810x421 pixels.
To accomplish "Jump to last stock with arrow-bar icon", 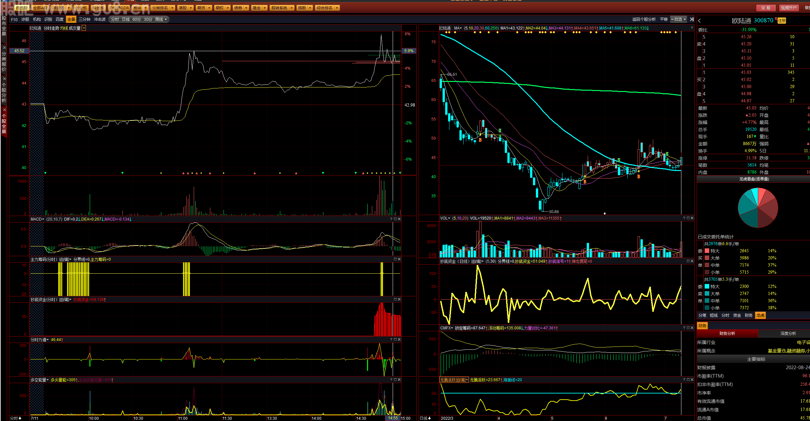I will [692, 19].
